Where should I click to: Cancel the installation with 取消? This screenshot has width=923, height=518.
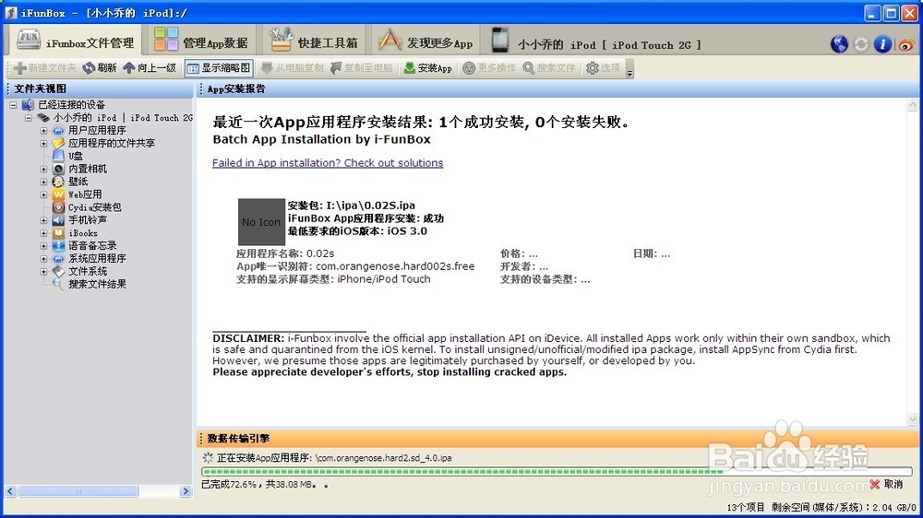886,484
